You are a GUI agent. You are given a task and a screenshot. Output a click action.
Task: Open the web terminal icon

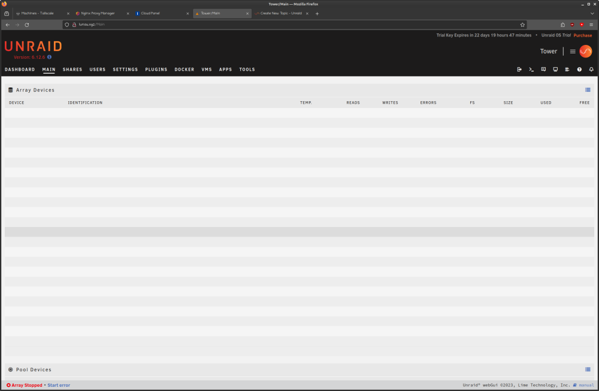tap(531, 69)
